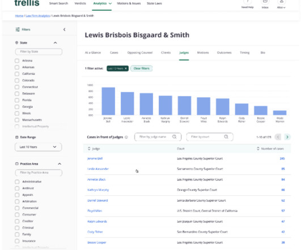The image size is (301, 250).
Task: Click search icon in court filter
Action: (226, 136)
